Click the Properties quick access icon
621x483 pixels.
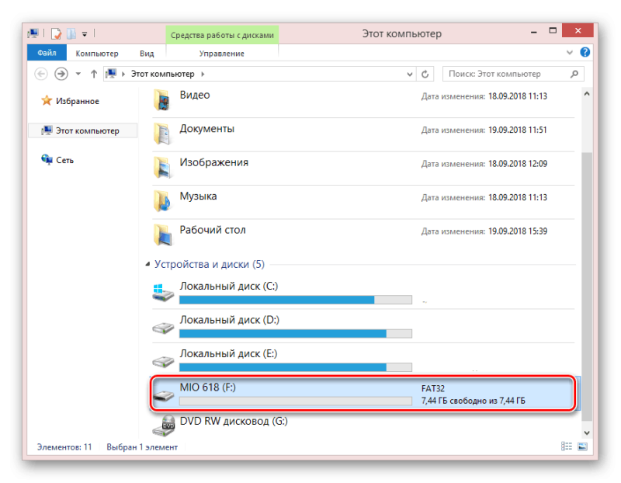(56, 33)
